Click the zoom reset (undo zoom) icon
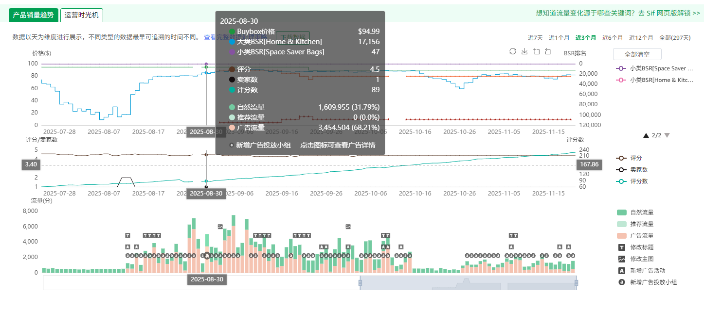 tap(548, 51)
